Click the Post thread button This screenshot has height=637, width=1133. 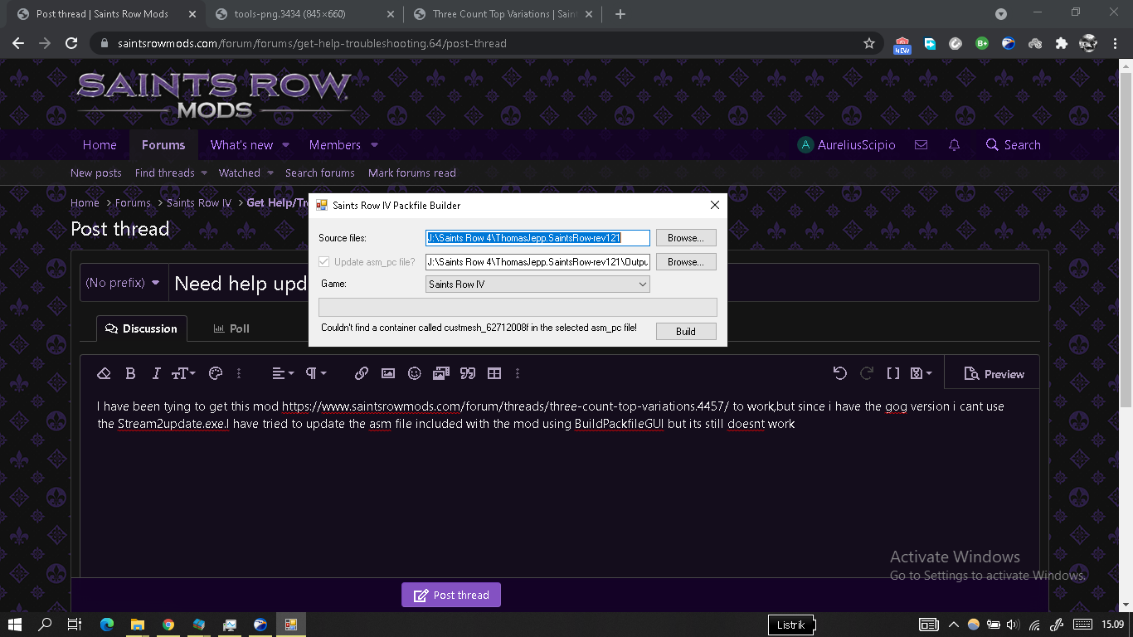point(451,596)
